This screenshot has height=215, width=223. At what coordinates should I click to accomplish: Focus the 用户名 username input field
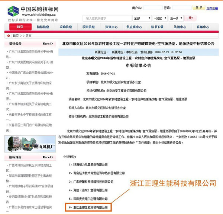coord(152,8)
